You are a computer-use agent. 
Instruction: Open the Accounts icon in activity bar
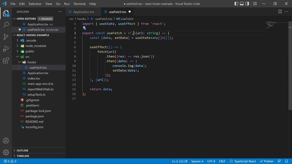[6, 141]
